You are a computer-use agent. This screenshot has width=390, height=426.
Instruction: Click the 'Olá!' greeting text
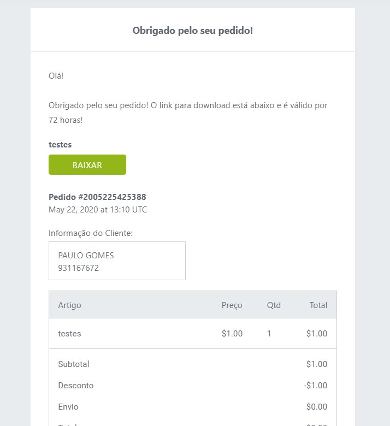56,75
